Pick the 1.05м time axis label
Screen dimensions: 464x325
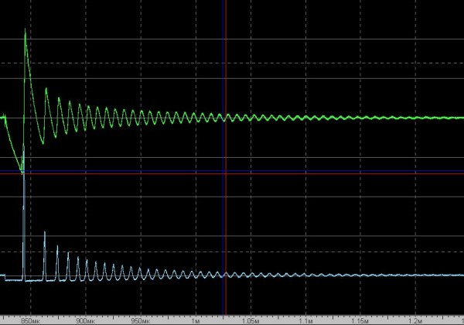251,319
